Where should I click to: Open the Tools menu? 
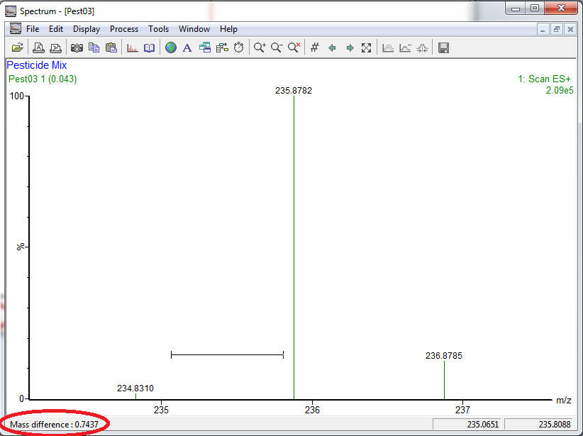tap(159, 29)
